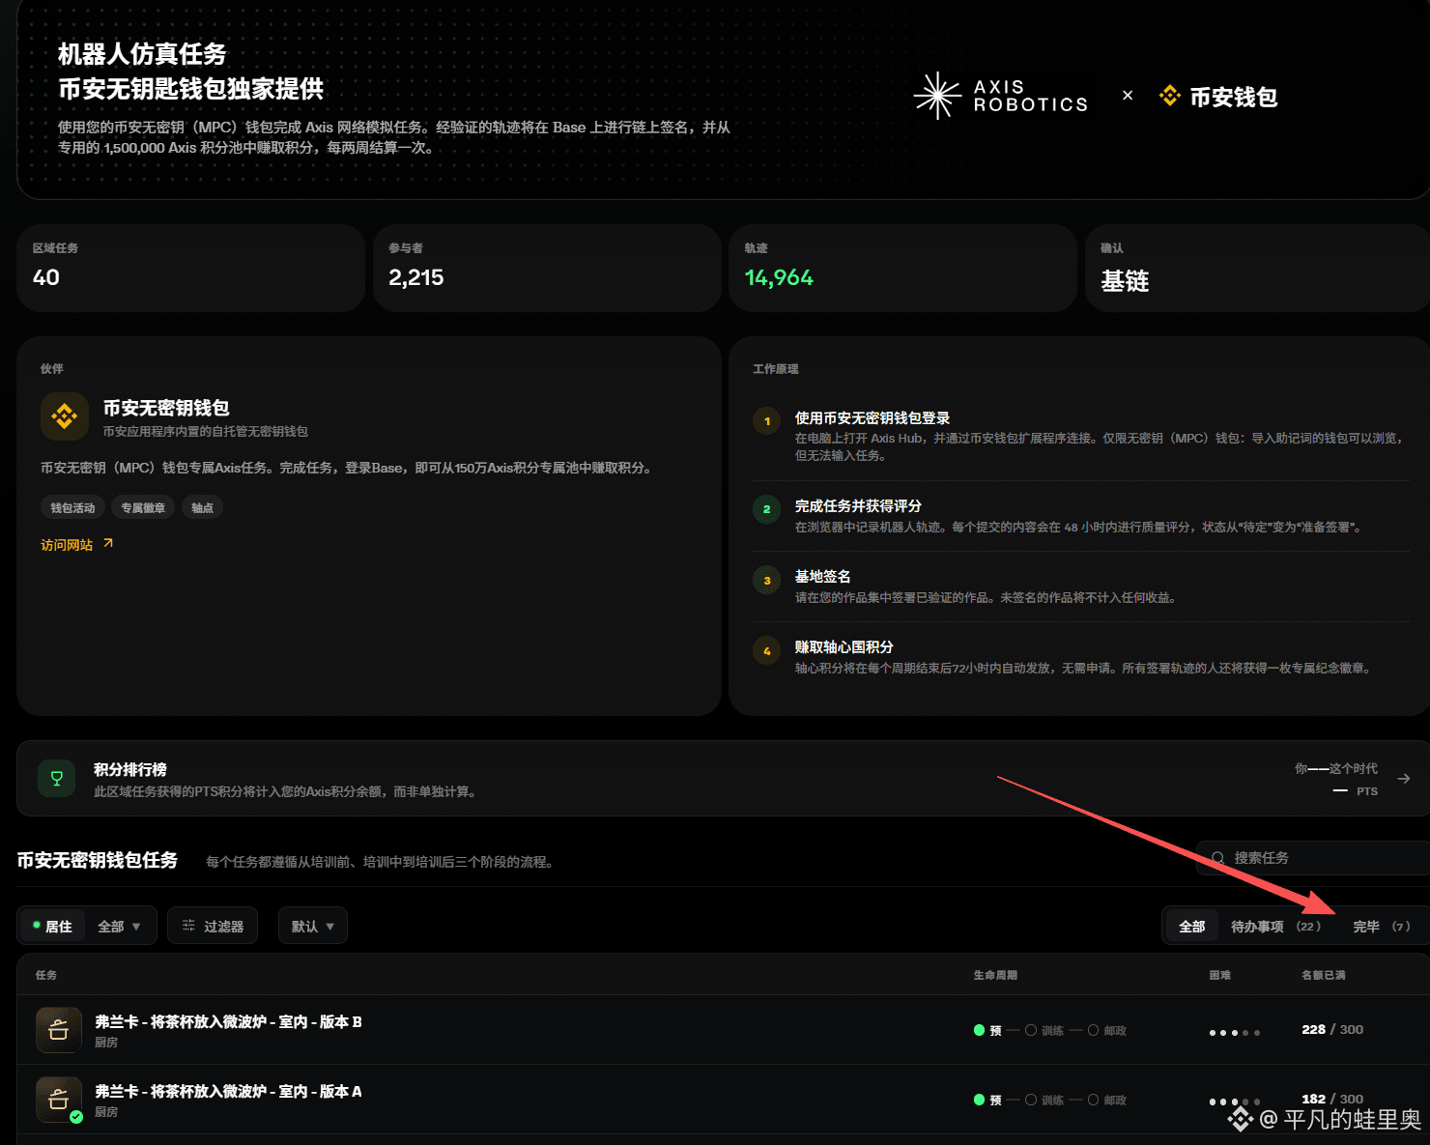The width and height of the screenshot is (1430, 1145).
Task: Click the PTS score in leaderboard bar
Action: pyautogui.click(x=1357, y=791)
